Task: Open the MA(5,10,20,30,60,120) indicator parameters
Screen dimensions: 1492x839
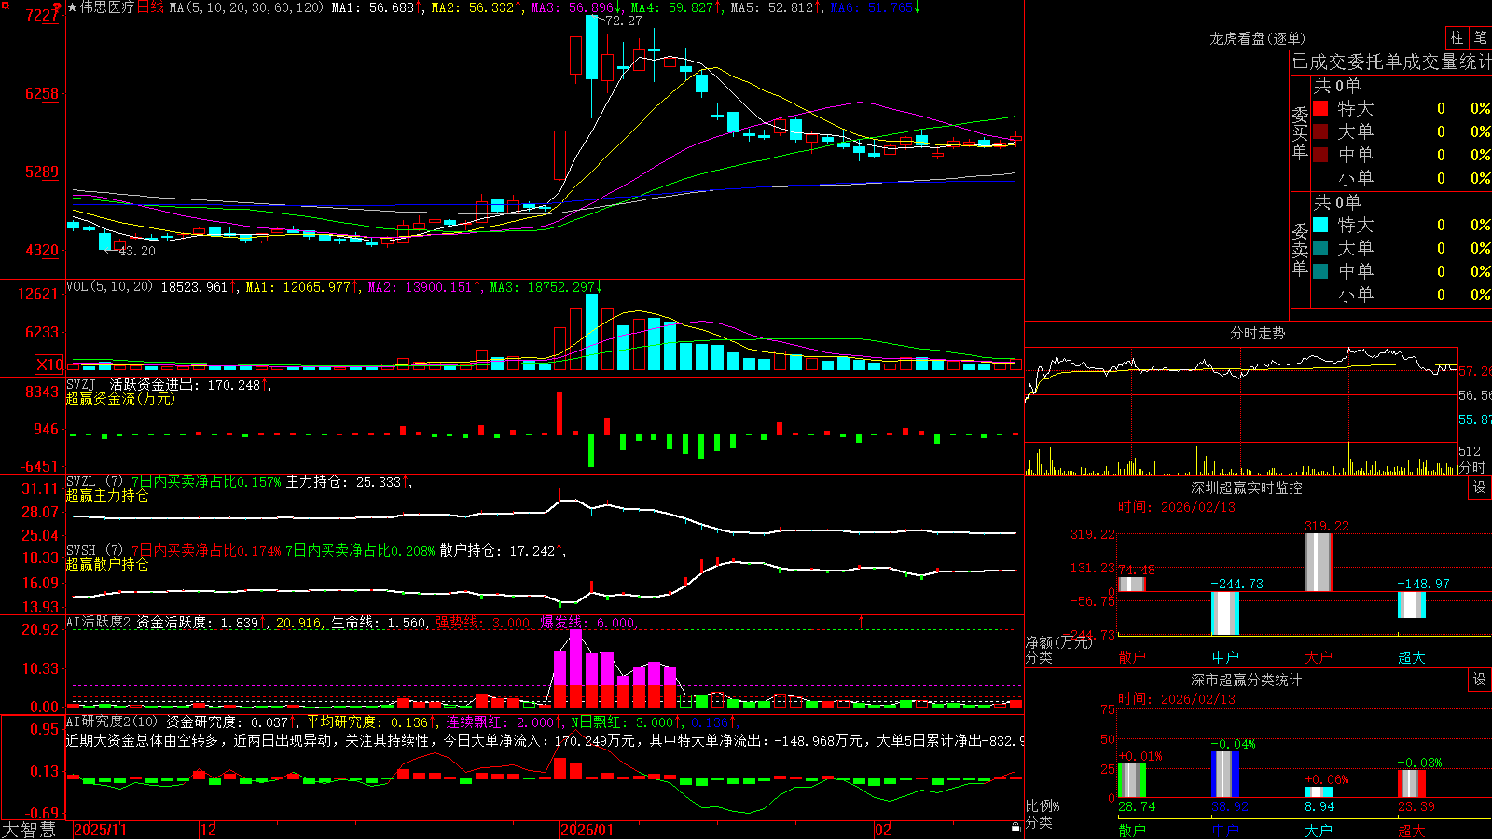Action: tap(247, 7)
